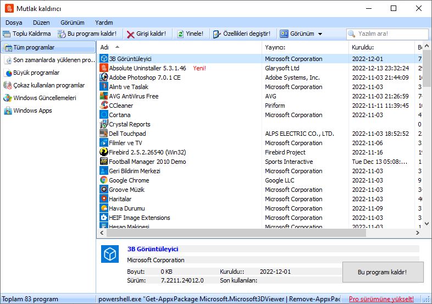Click the 3B Görüntüleyici title link in details
432x304 pixels.
pyautogui.click(x=153, y=249)
